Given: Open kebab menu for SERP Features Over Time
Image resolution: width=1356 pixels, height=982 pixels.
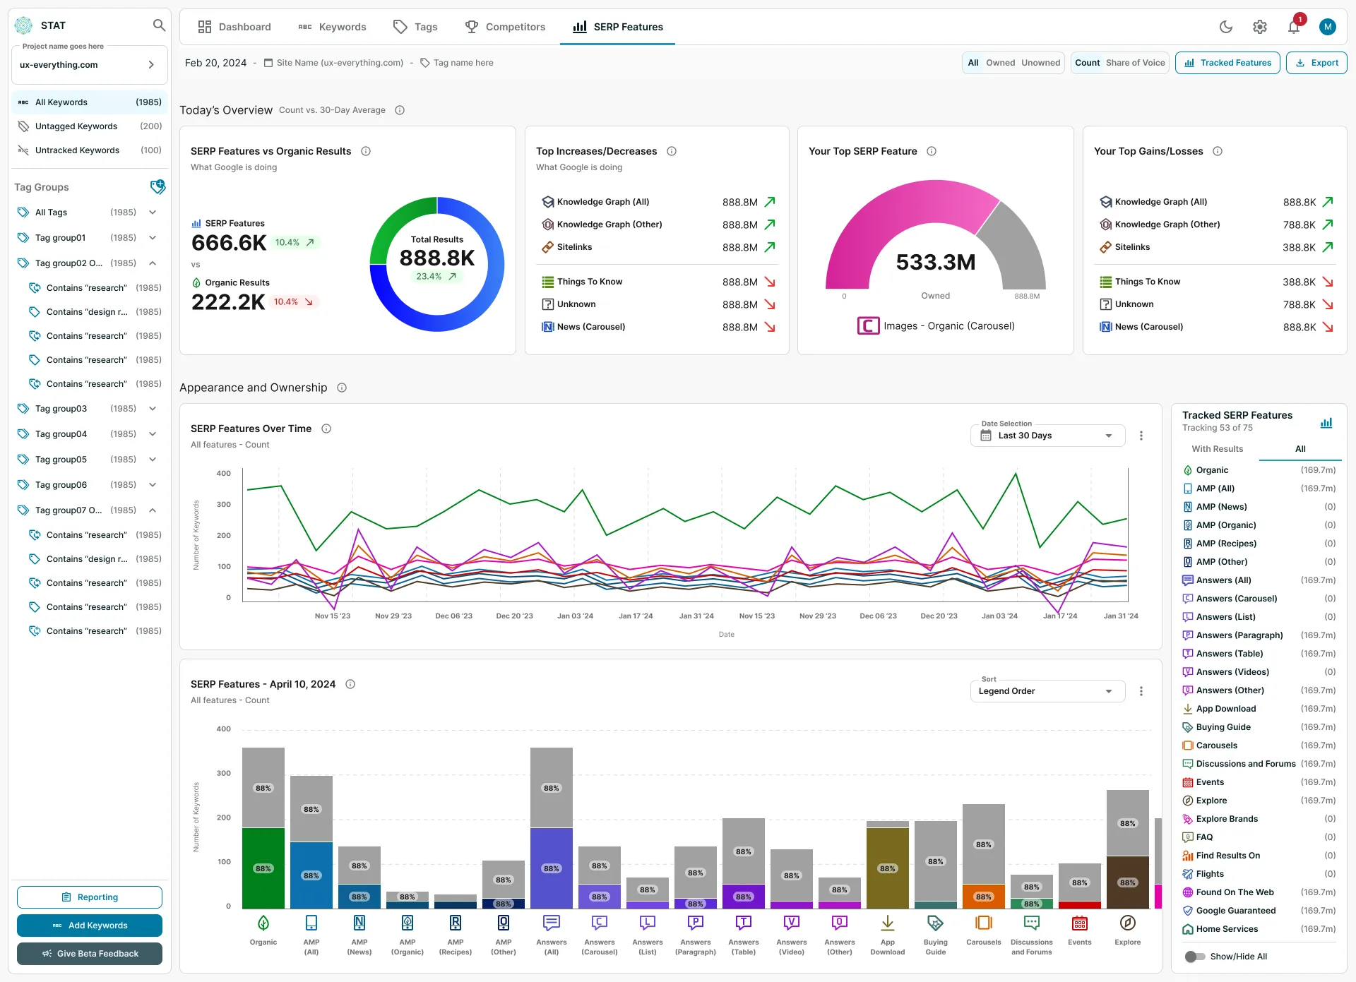Looking at the screenshot, I should point(1141,436).
